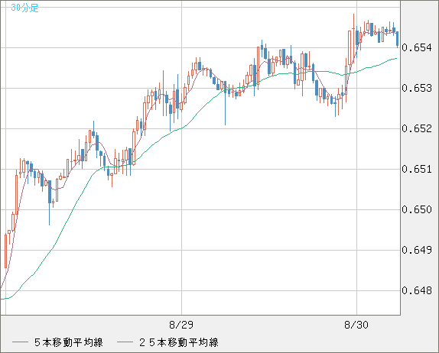Image resolution: width=439 pixels, height=353 pixels.
Task: Click the 8/29 date axis label
Action: 181,325
